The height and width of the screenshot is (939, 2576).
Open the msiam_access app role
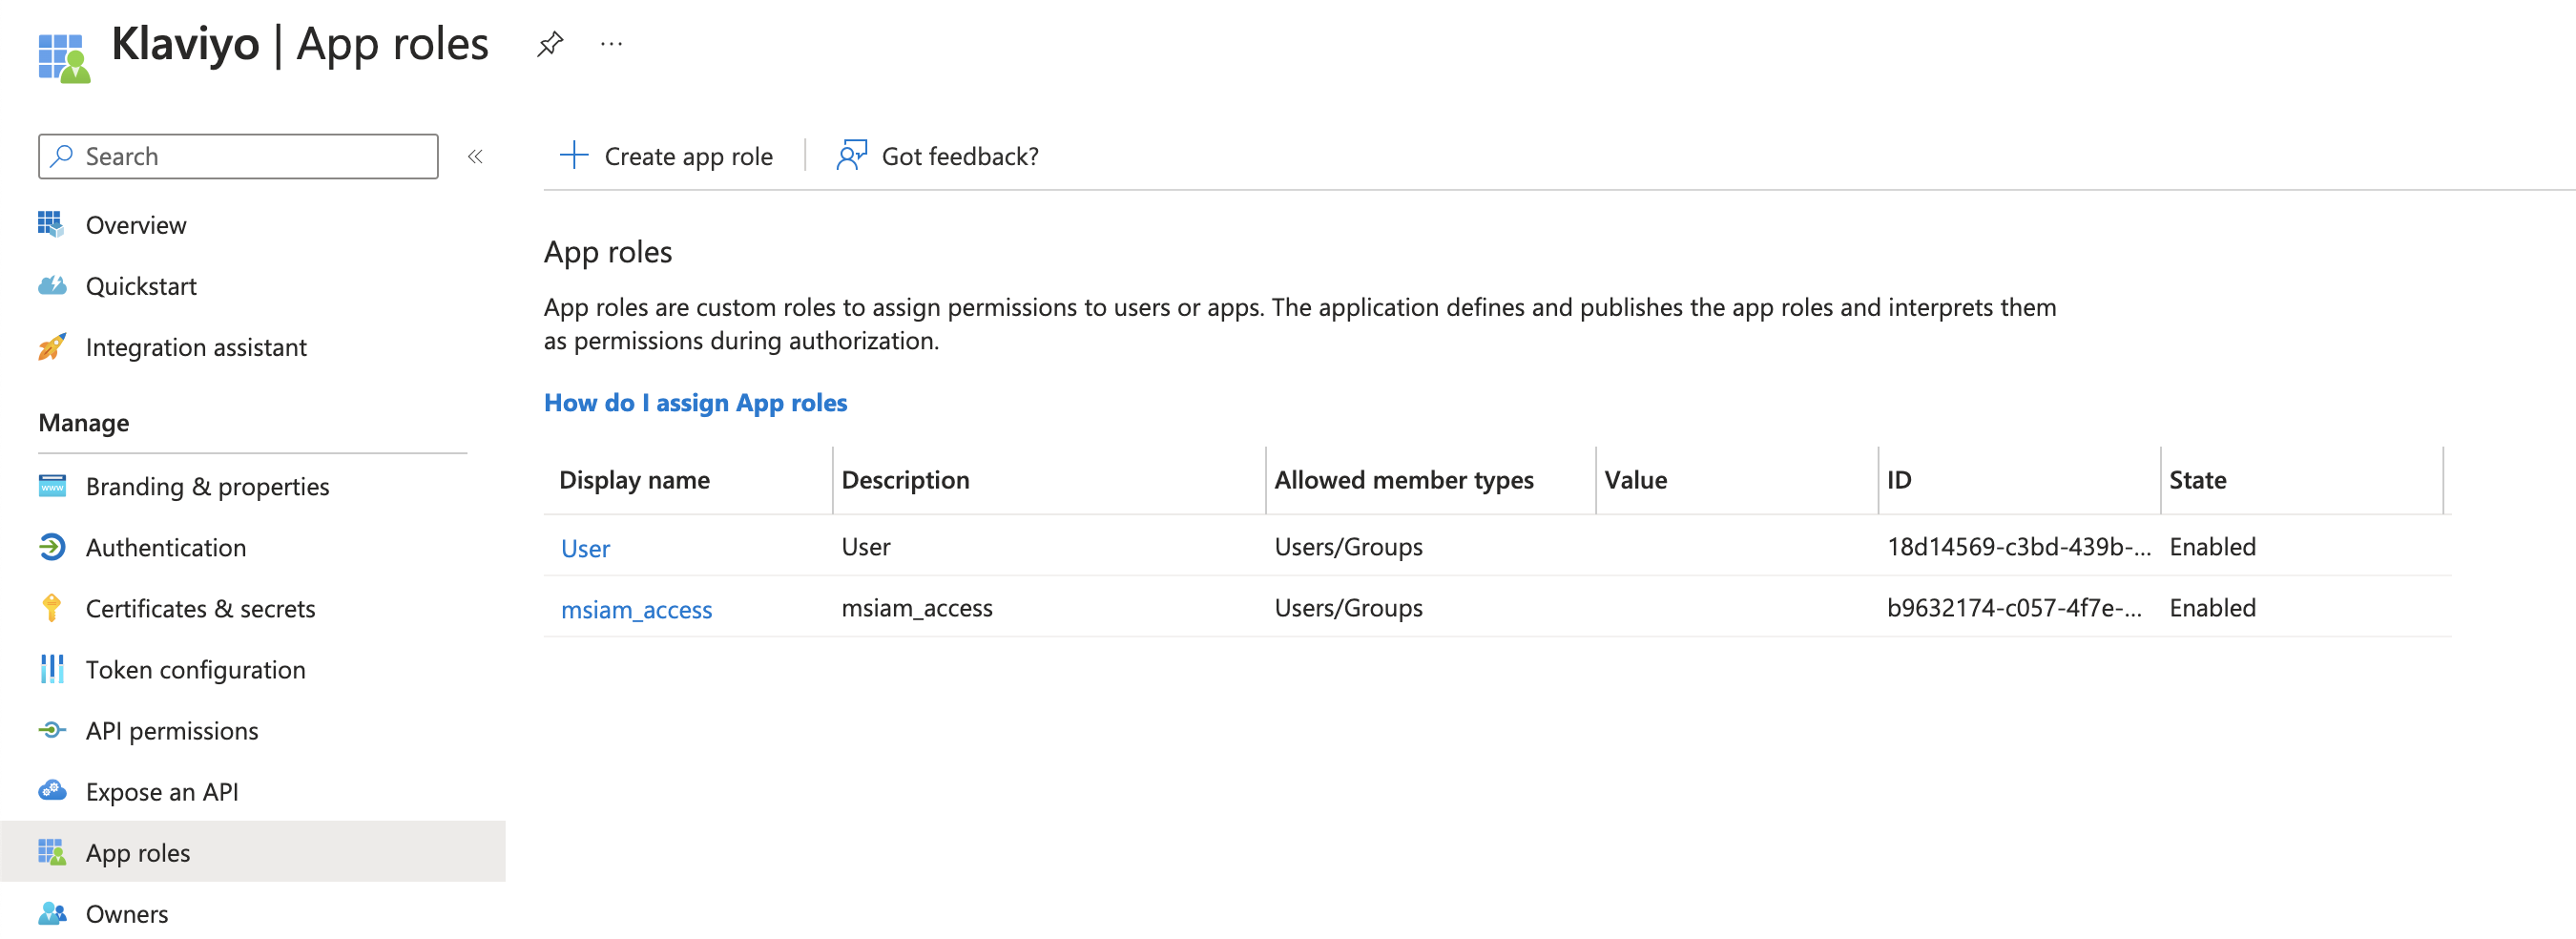637,608
